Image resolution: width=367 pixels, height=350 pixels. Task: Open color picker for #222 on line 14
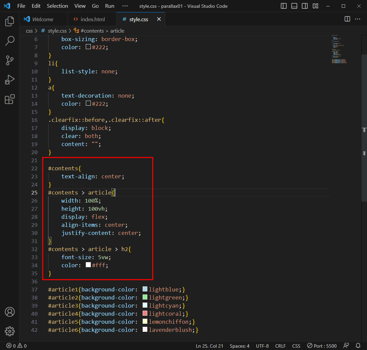click(x=88, y=103)
